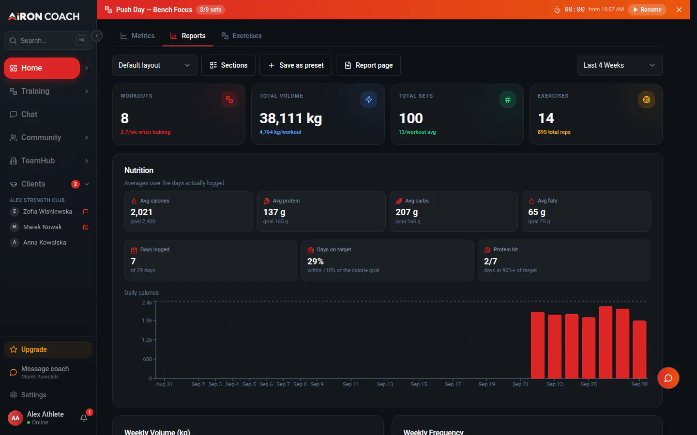The width and height of the screenshot is (697, 435).
Task: Click the flame icon on Avg calories
Action: pos(134,201)
